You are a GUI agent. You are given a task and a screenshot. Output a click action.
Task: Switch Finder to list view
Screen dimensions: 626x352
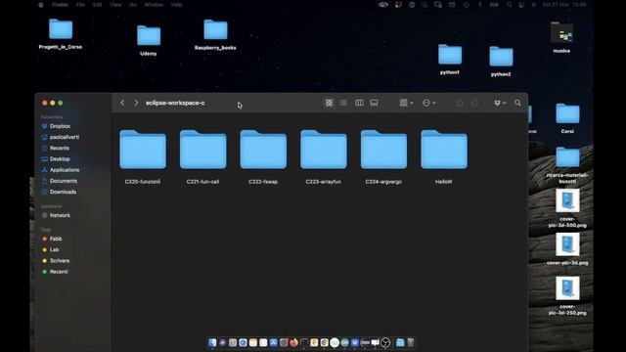(x=343, y=103)
